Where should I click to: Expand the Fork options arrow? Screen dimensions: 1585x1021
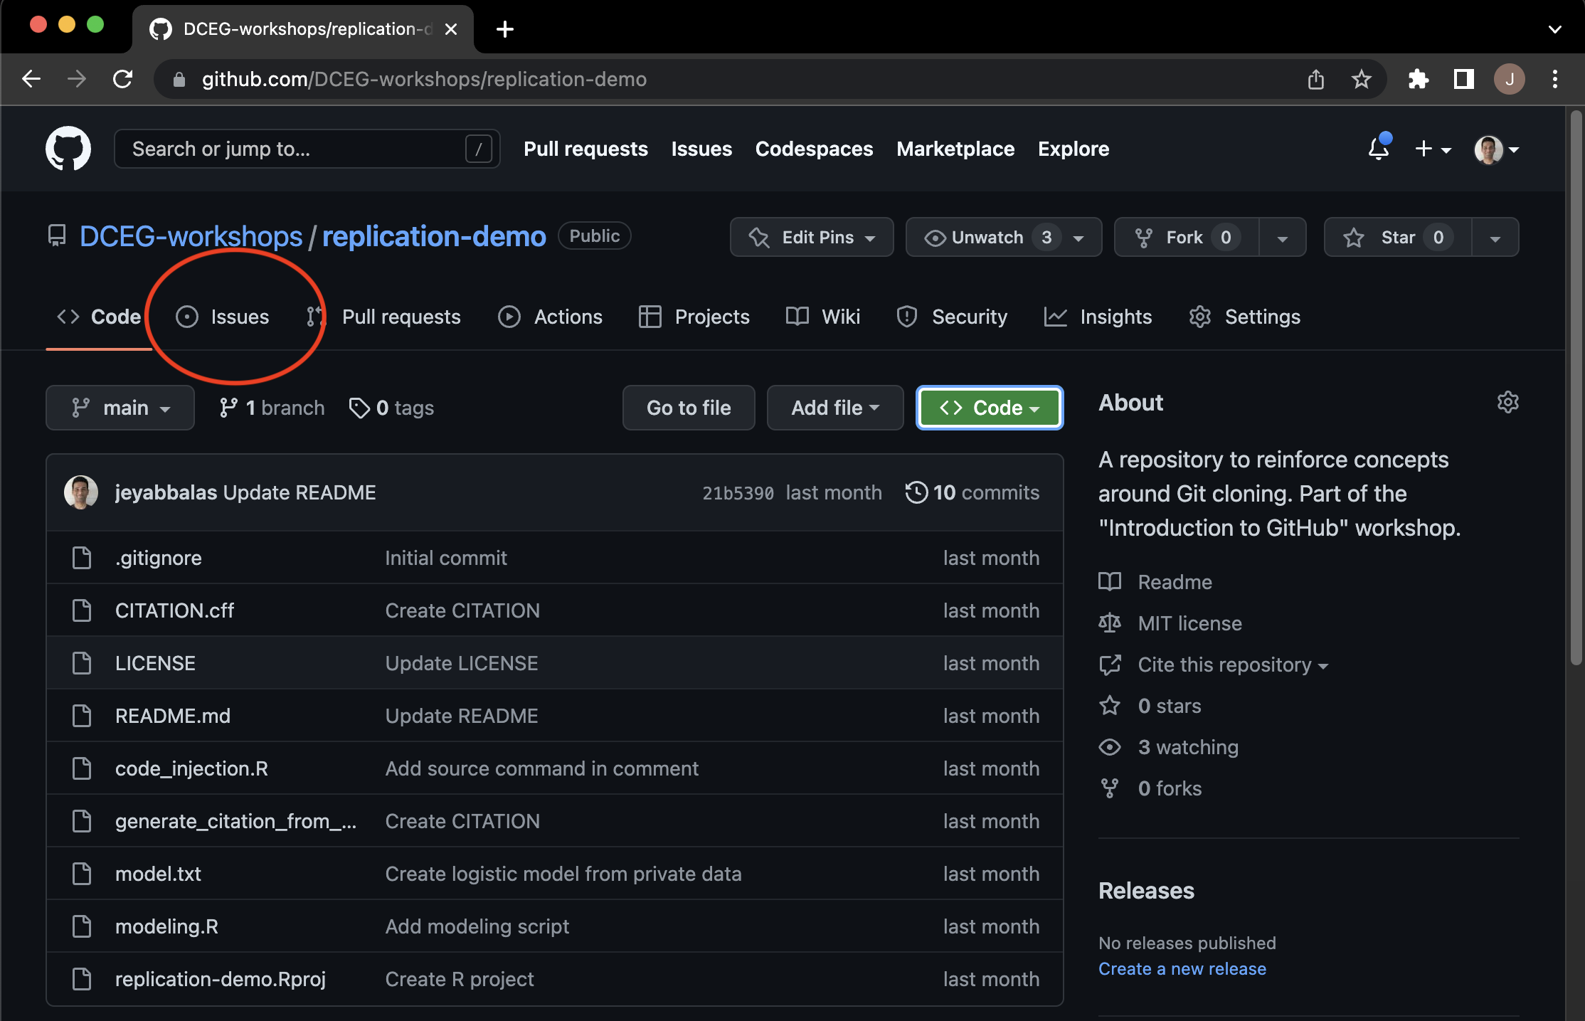tap(1282, 237)
